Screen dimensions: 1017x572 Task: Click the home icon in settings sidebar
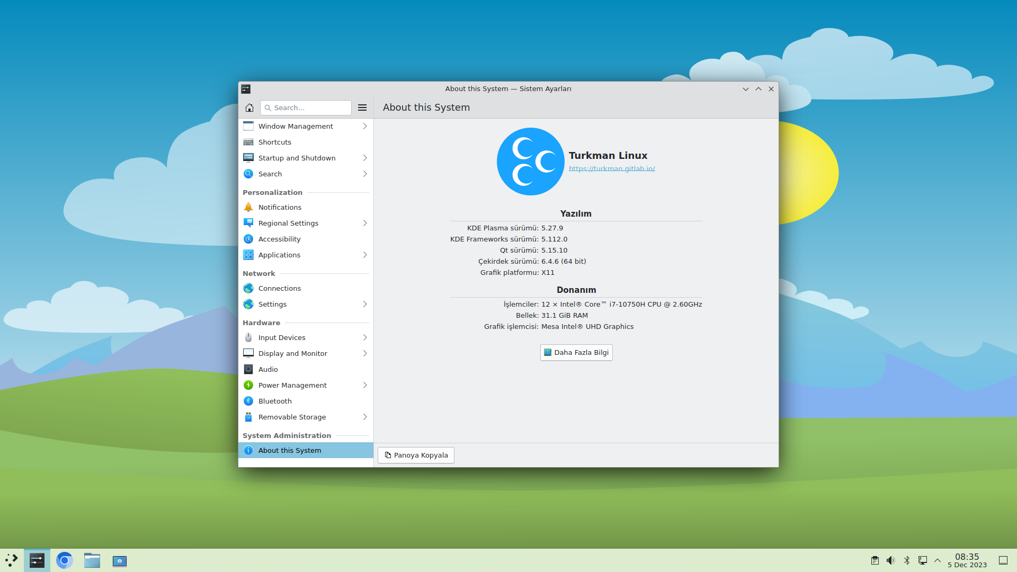pos(249,108)
